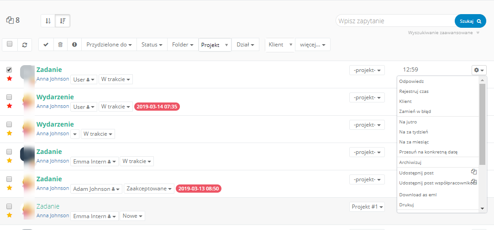Click the refresh list icon
Image resolution: width=494 pixels, height=230 pixels.
point(25,45)
